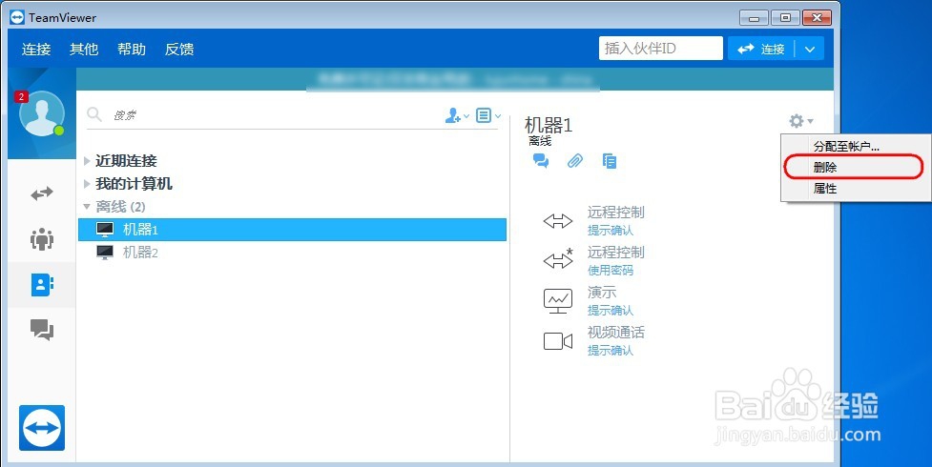Open the 连接 menu
932x467 pixels.
tap(36, 49)
